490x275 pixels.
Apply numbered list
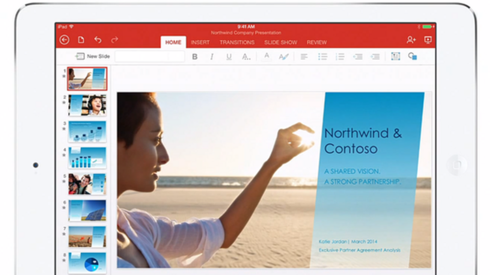click(340, 56)
